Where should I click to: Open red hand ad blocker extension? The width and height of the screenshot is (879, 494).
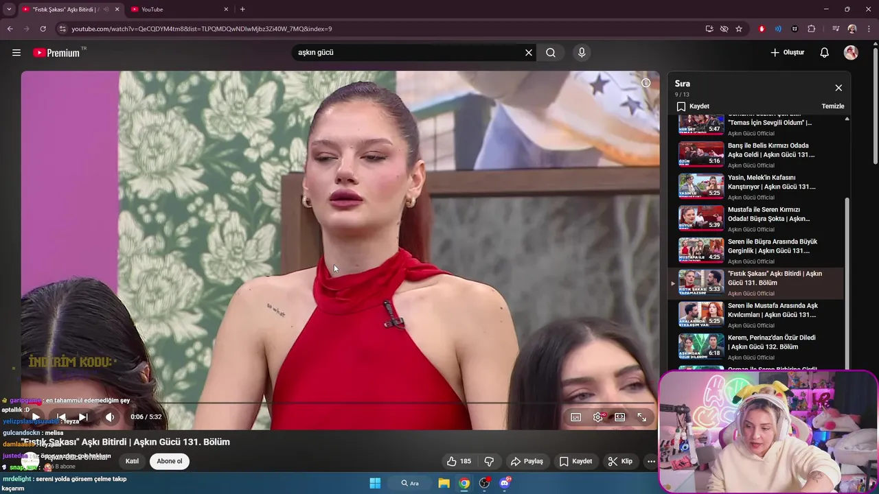[762, 29]
